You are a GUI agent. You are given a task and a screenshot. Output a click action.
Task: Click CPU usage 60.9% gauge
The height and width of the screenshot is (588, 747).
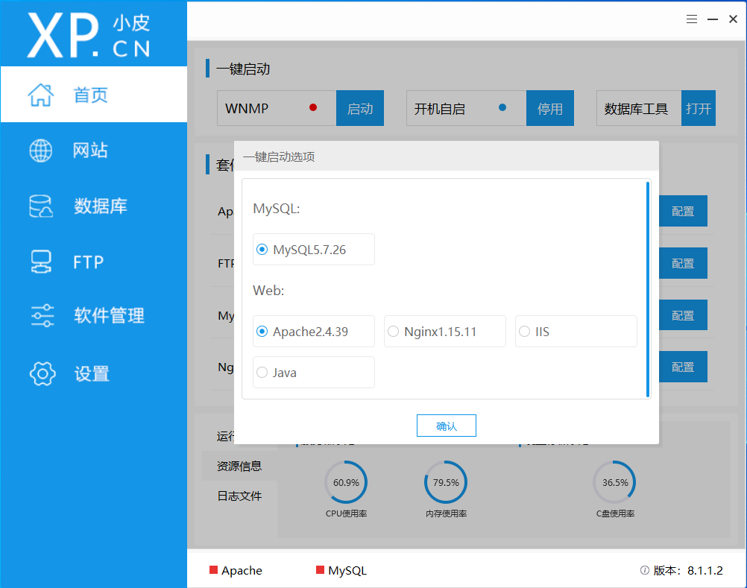[x=346, y=482]
